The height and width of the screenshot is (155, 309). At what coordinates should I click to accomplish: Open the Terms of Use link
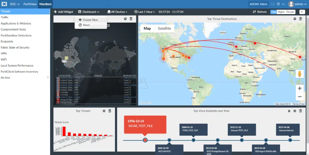298,104
